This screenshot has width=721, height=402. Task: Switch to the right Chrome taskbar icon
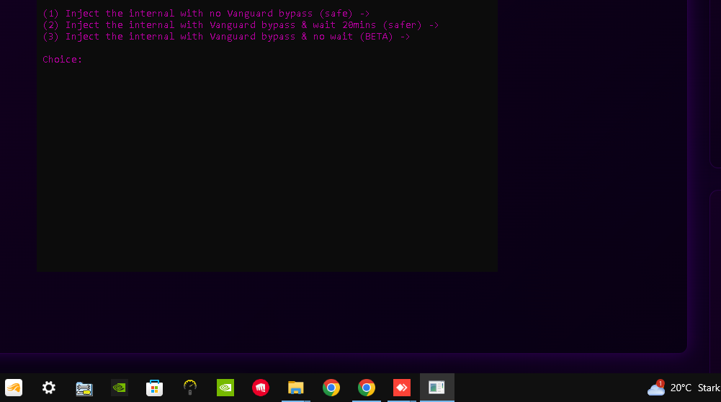pos(367,388)
